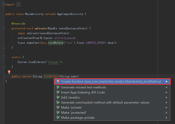The image size is (175, 124).
Task: Click the collapsed import ellipsis placeholder
Action: [x=18, y=5]
